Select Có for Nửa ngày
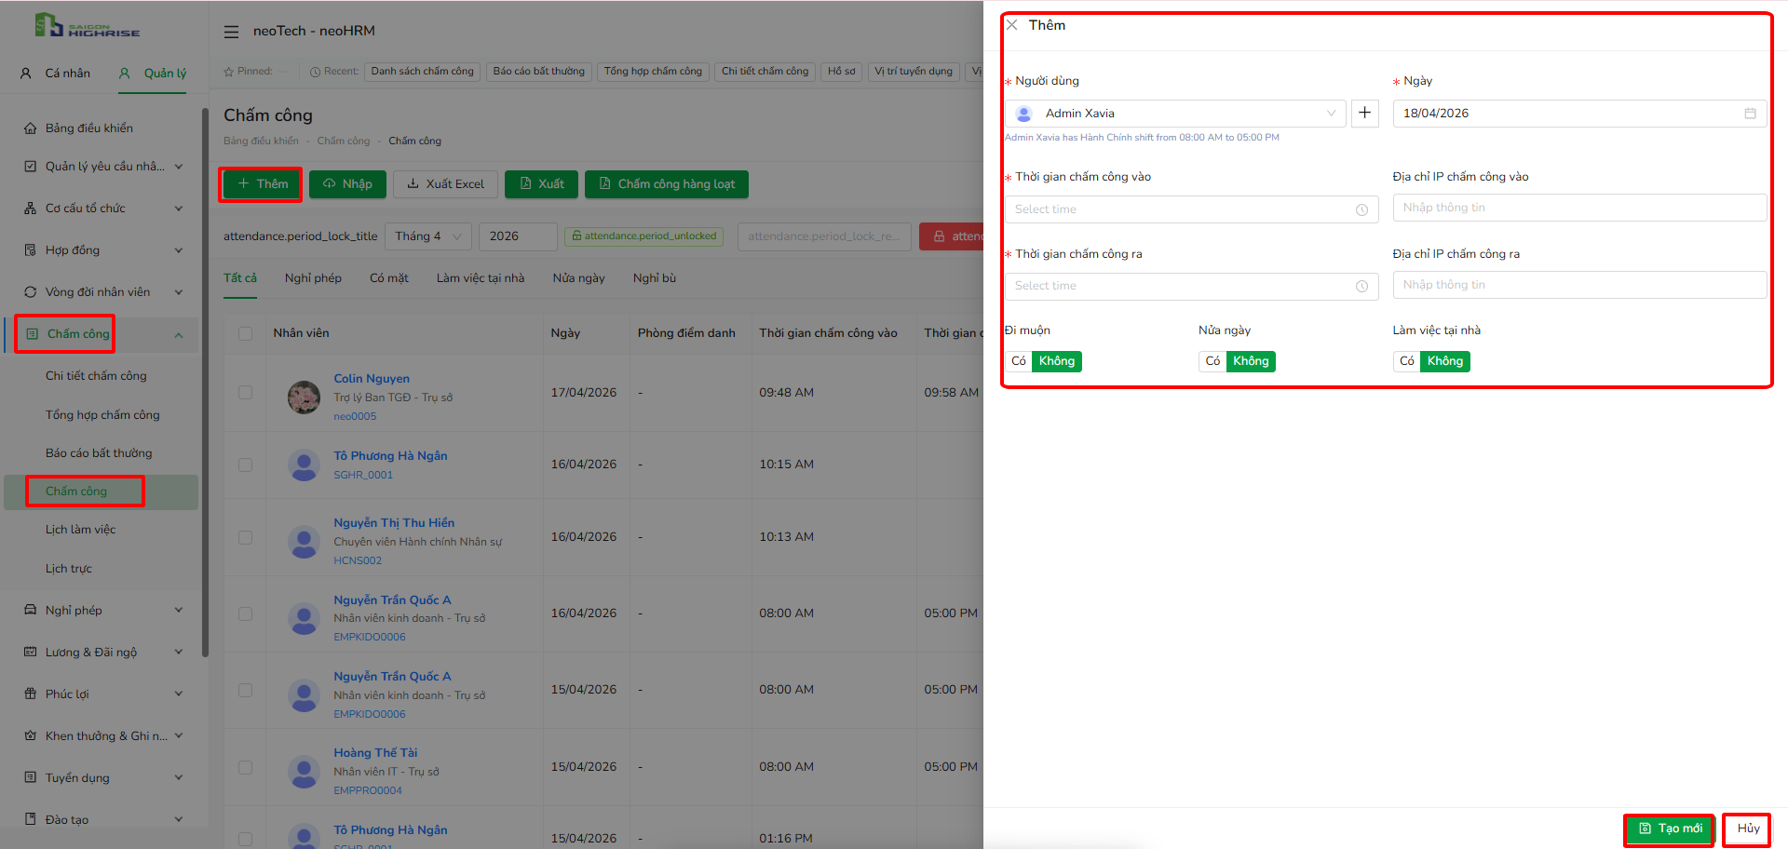Image resolution: width=1788 pixels, height=849 pixels. [x=1212, y=361]
